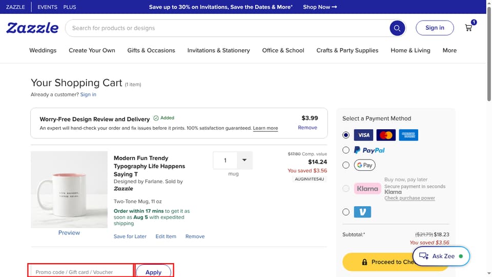Go to the ZAZZLE top tab
The width and height of the screenshot is (492, 277).
coord(15,7)
